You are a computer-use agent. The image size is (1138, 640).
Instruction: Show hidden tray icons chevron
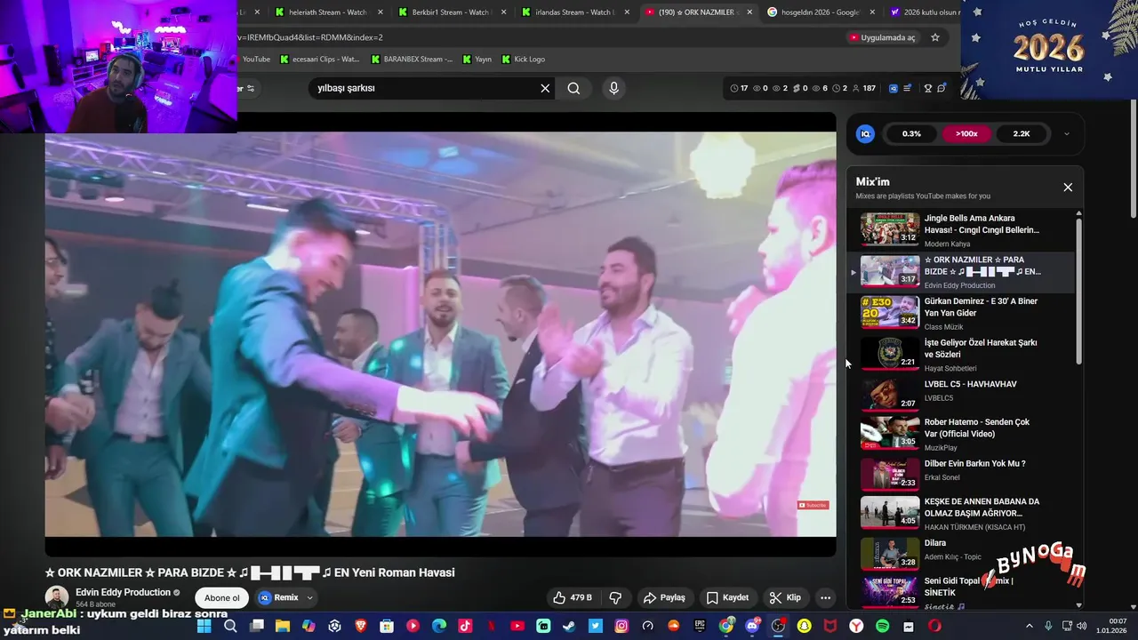[x=1029, y=626]
